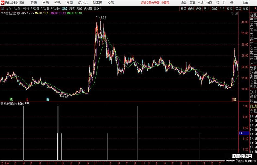Click the MA5: 19.65 value label
Image resolution: width=257 pixels, height=165 pixels.
click(27, 13)
